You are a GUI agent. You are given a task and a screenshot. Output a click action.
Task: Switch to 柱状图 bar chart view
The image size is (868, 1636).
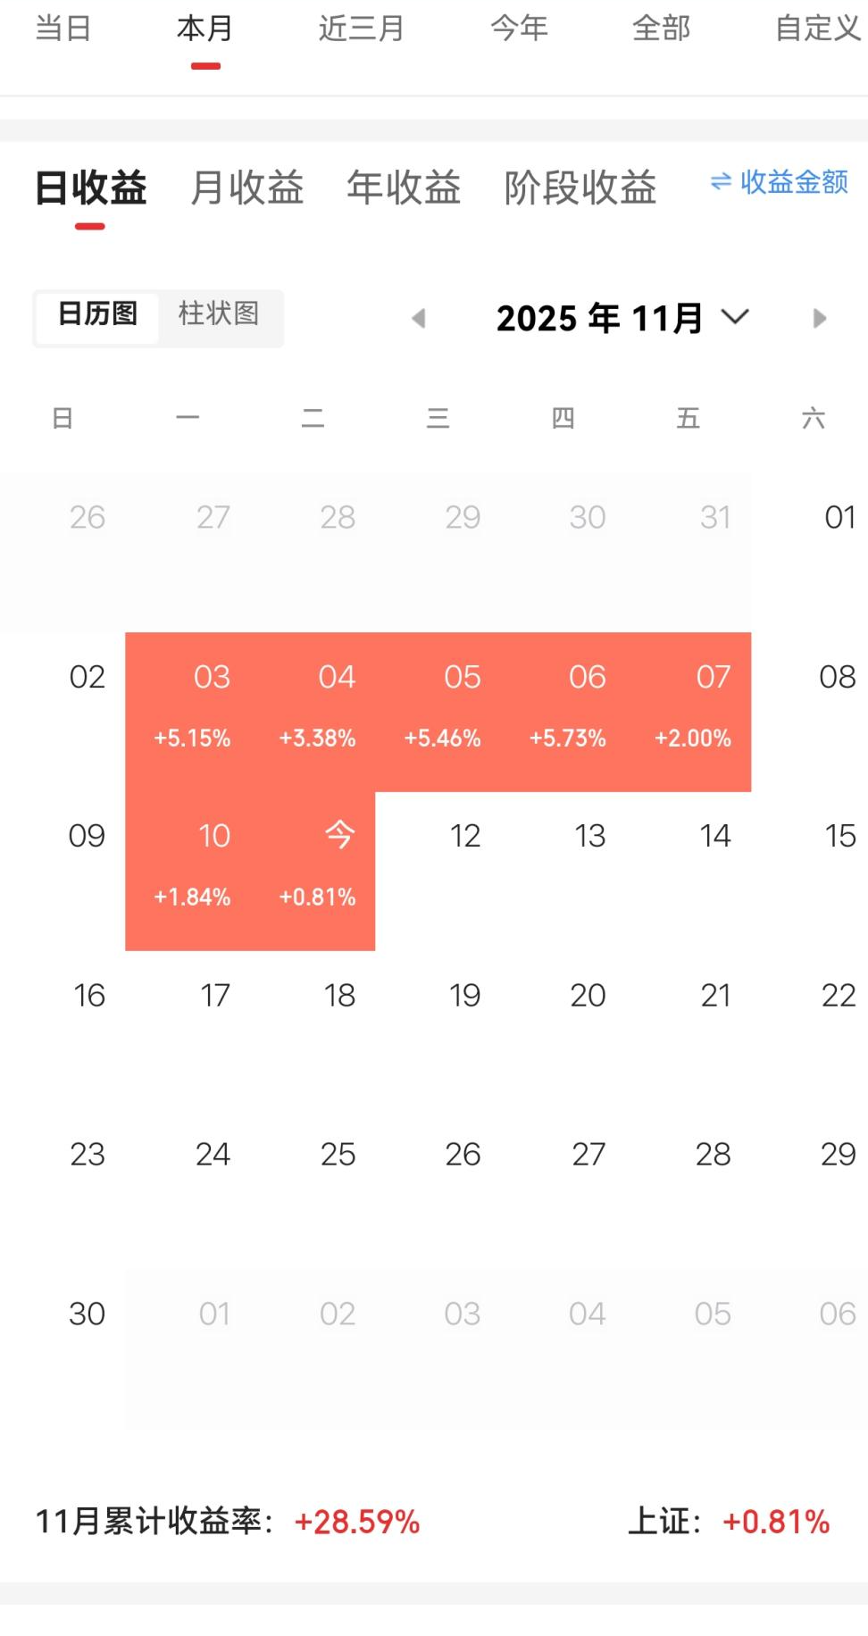(219, 314)
